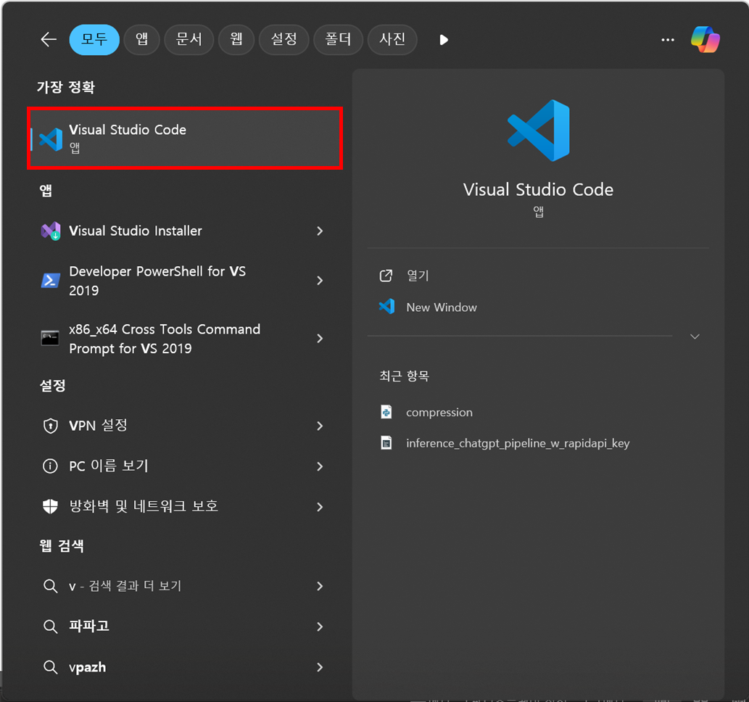Expand more actions with the down chevron

coord(695,336)
